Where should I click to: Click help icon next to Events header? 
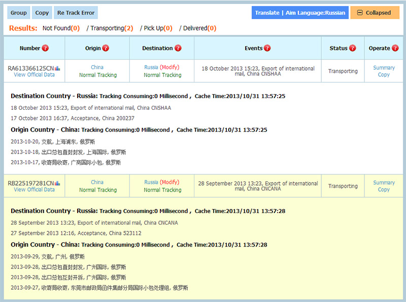point(267,48)
